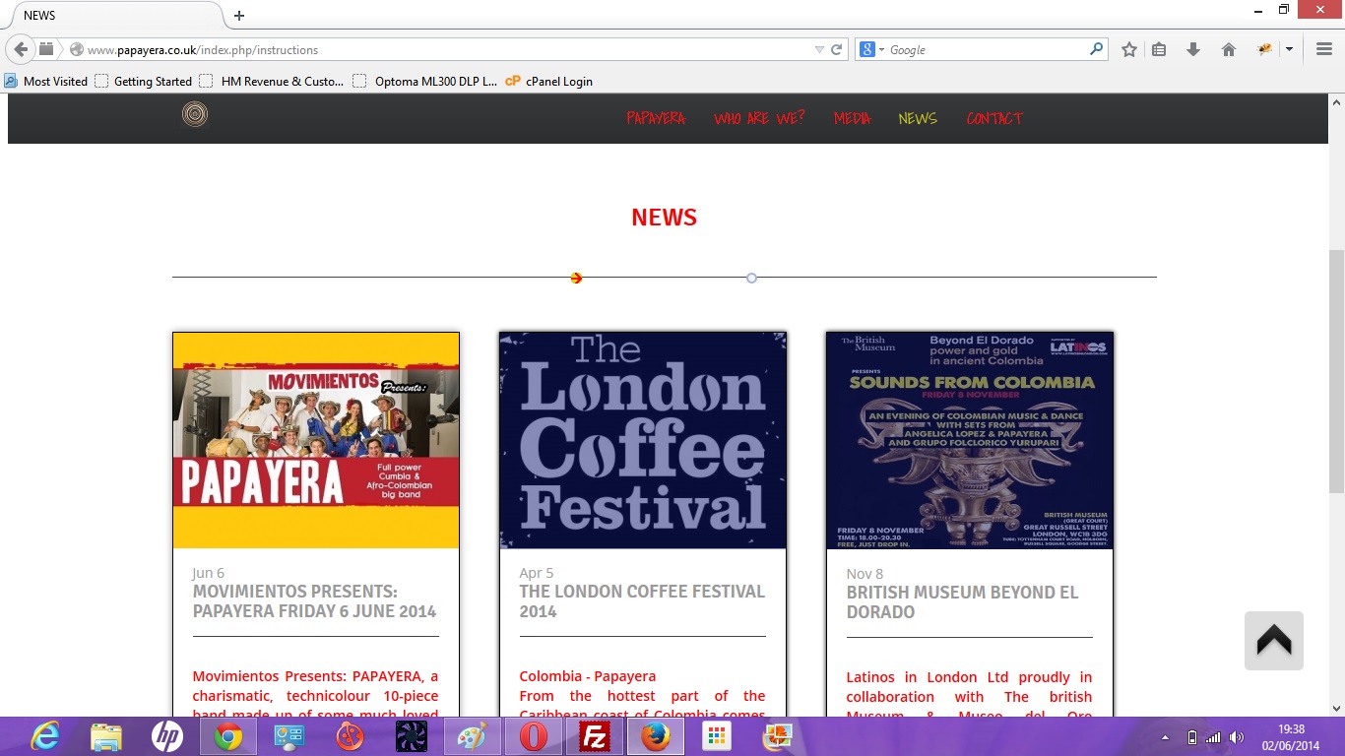Open a new tab with plus button

pyautogui.click(x=238, y=16)
